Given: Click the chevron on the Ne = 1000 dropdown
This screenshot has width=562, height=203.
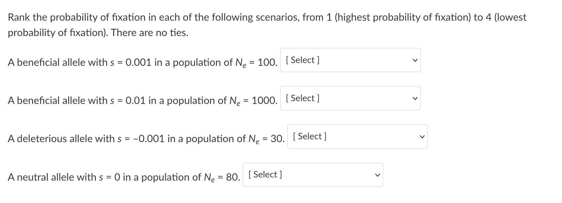Looking at the screenshot, I should pyautogui.click(x=414, y=98).
